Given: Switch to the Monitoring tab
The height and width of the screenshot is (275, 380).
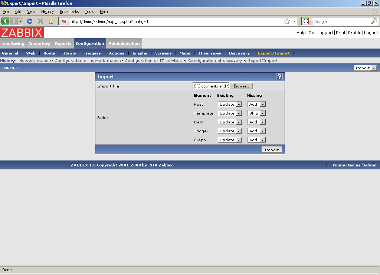Looking at the screenshot, I should [13, 44].
